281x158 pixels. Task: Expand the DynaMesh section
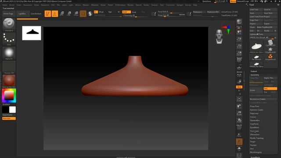click(255, 128)
